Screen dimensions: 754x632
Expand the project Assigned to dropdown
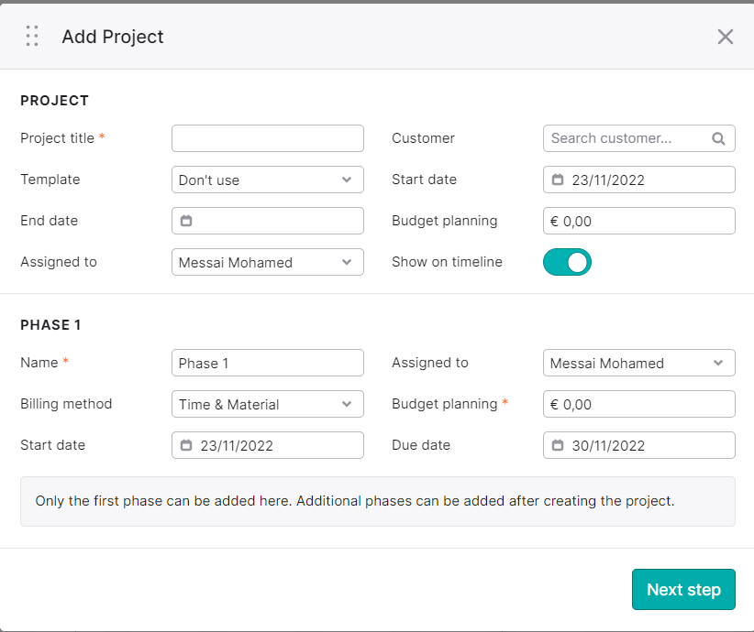pyautogui.click(x=267, y=262)
